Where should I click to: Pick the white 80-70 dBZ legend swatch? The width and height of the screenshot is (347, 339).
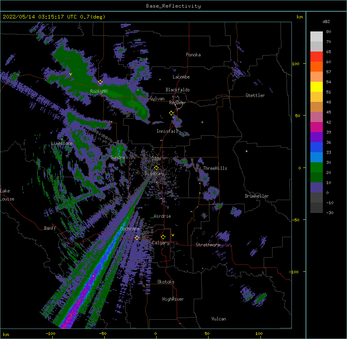pyautogui.click(x=316, y=36)
